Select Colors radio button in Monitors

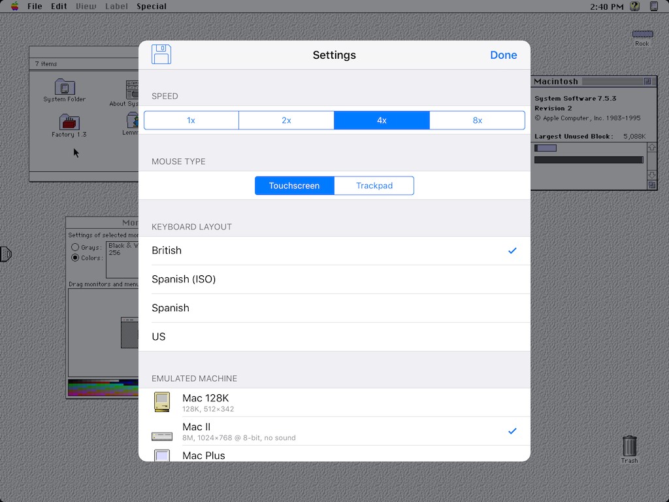(x=75, y=258)
